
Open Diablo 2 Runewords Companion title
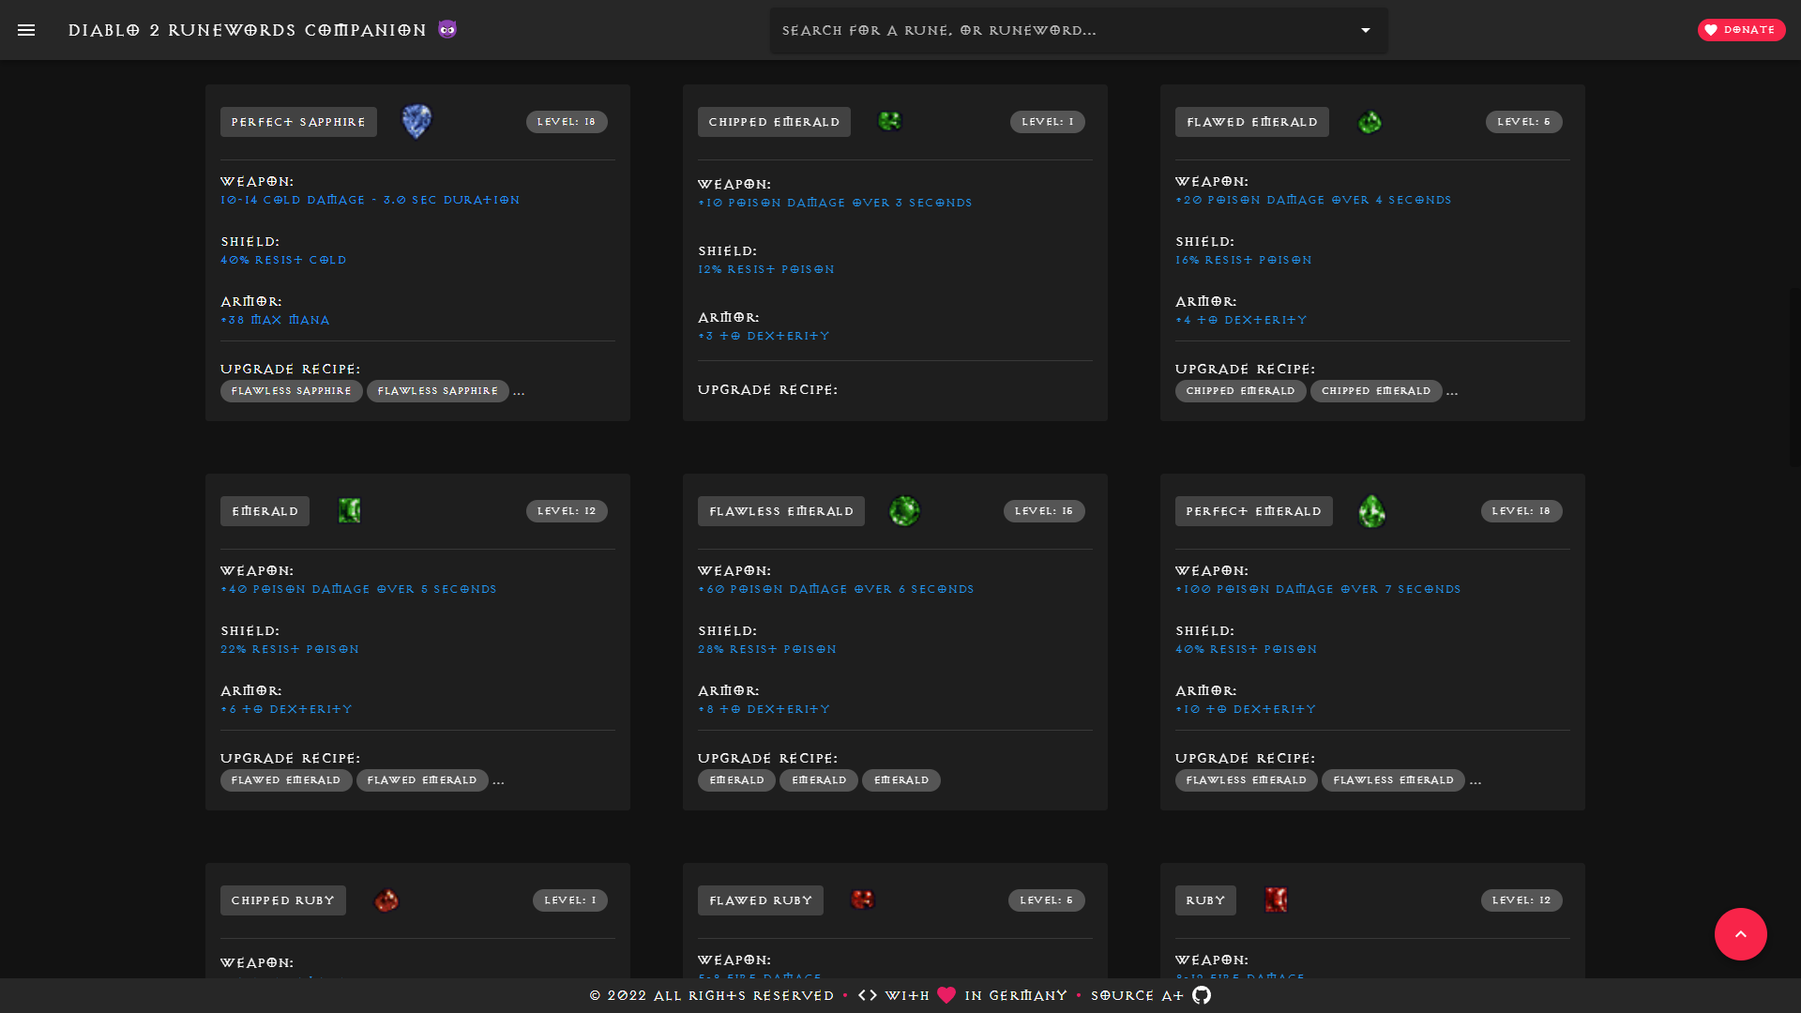(x=248, y=30)
